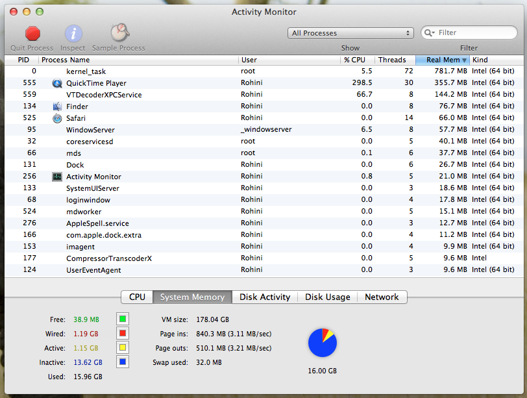527x398 pixels.
Task: Select the loginwindow process
Action: [264, 200]
